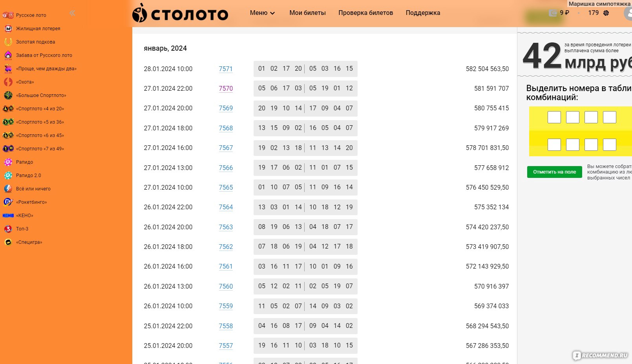Click the «Большое Спортлото» icon
Screen dimensions: 632x364
[x=8, y=95]
